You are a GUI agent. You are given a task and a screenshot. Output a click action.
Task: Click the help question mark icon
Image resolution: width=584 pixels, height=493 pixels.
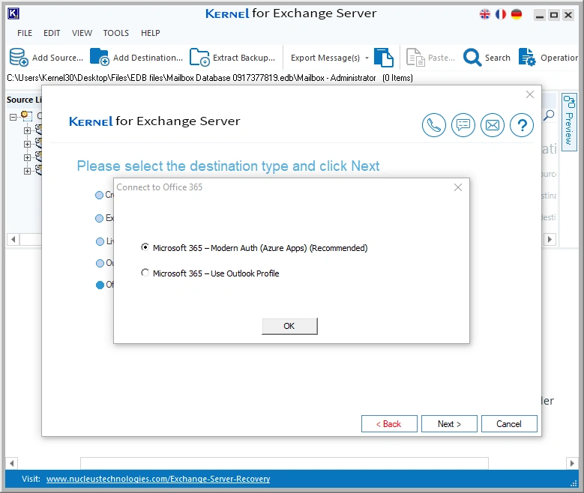pyautogui.click(x=522, y=125)
